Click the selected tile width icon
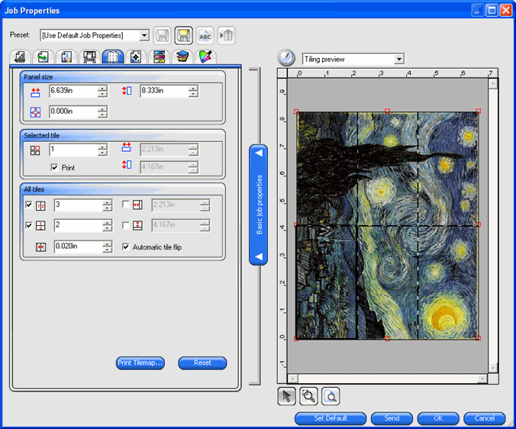Viewport: 516px width, 429px height. pyautogui.click(x=127, y=147)
